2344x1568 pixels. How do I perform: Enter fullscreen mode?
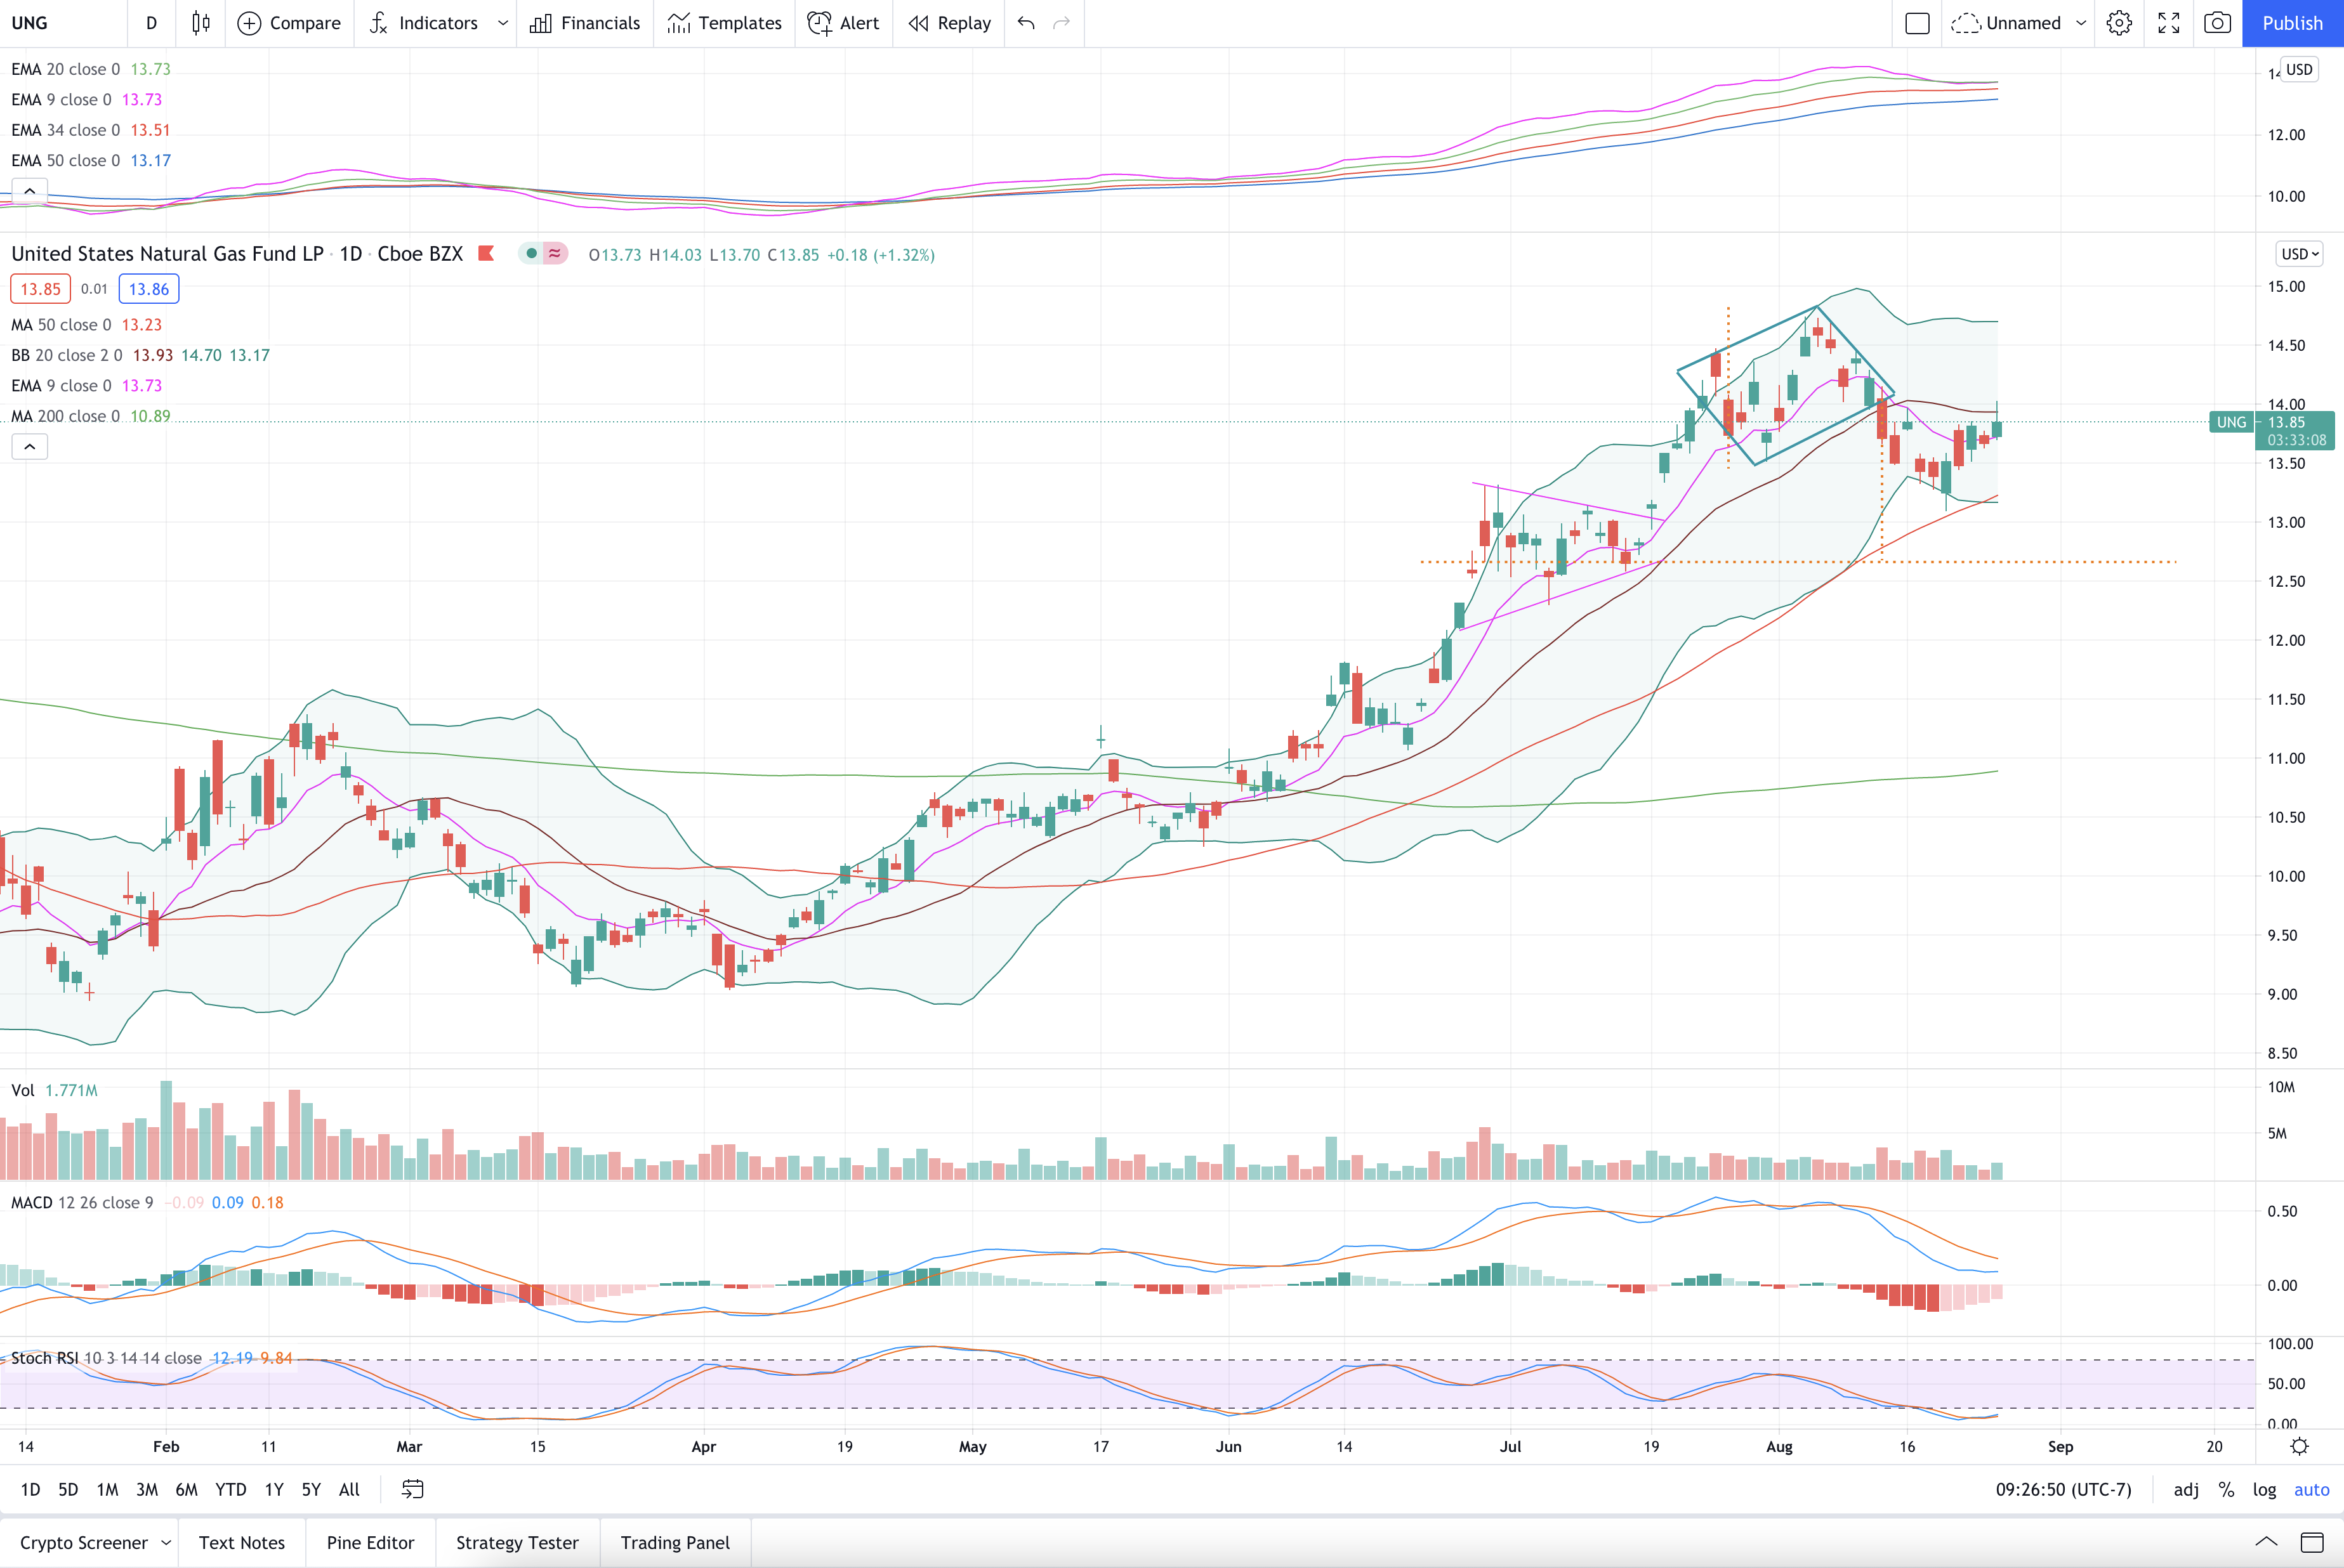[x=2169, y=23]
